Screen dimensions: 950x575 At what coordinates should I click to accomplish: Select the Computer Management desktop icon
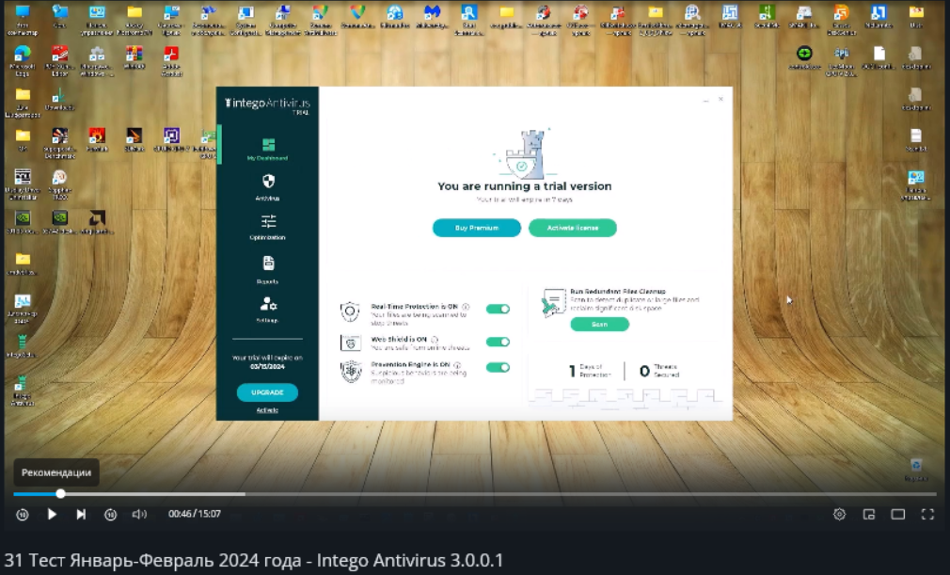click(x=283, y=20)
